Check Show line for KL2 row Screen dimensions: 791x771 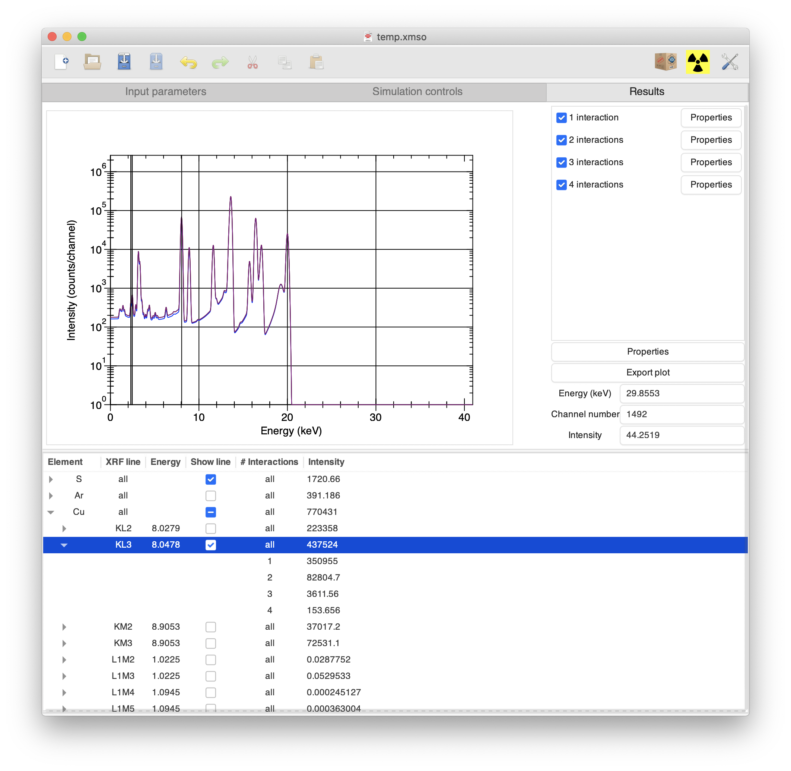point(211,528)
